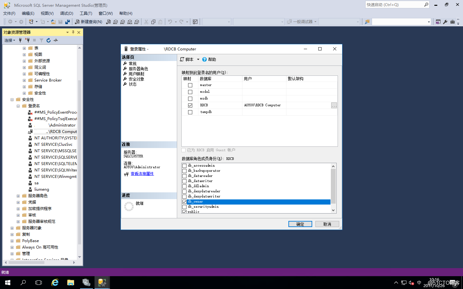Screen dimensions: 463x289
Task: Open Internet Explorer from the taskbar
Action: tap(55, 283)
